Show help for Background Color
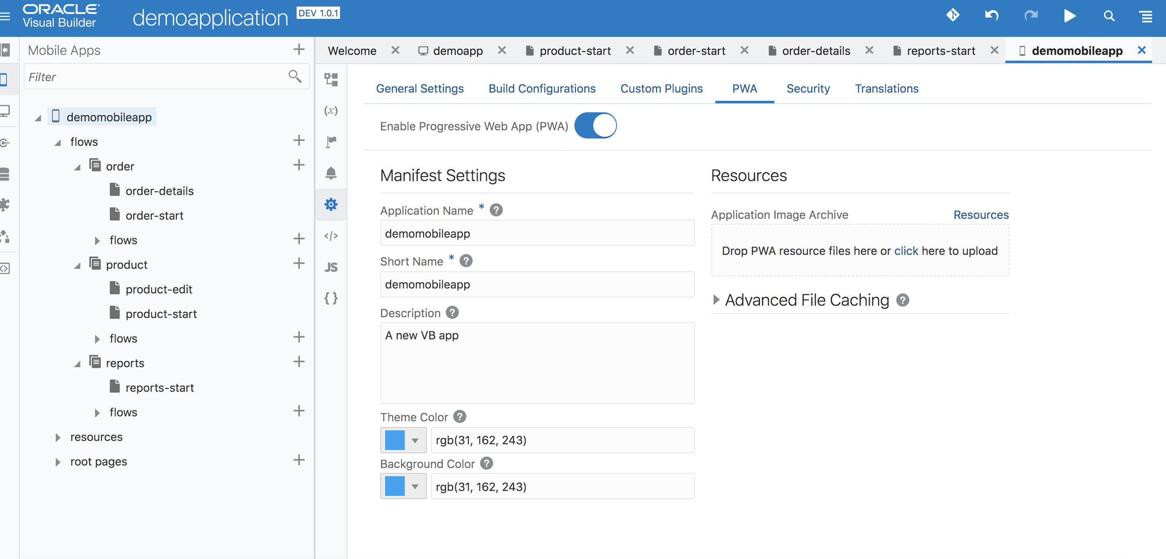This screenshot has width=1166, height=559. pos(487,464)
